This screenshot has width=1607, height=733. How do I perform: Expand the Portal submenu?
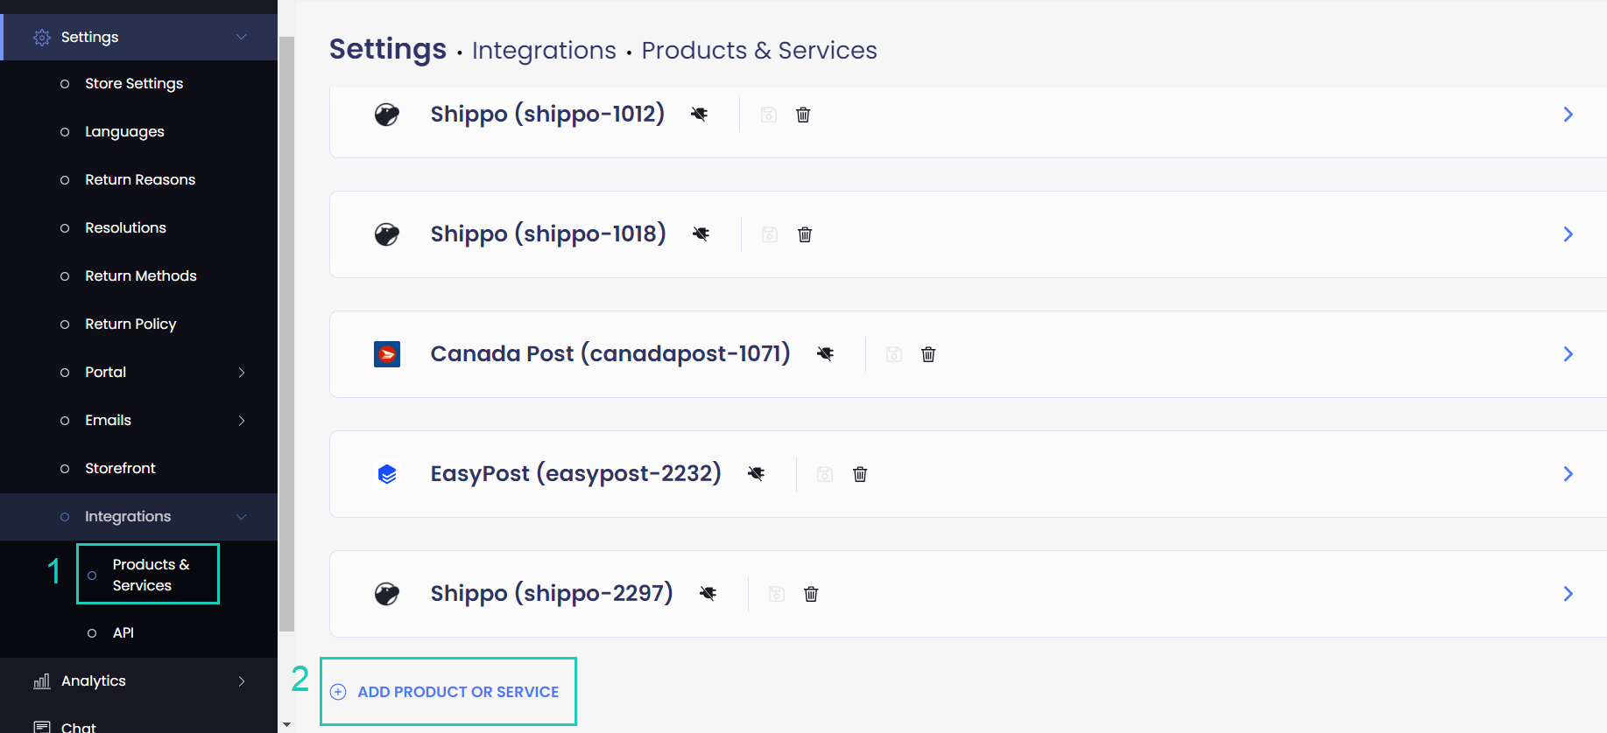tap(242, 373)
